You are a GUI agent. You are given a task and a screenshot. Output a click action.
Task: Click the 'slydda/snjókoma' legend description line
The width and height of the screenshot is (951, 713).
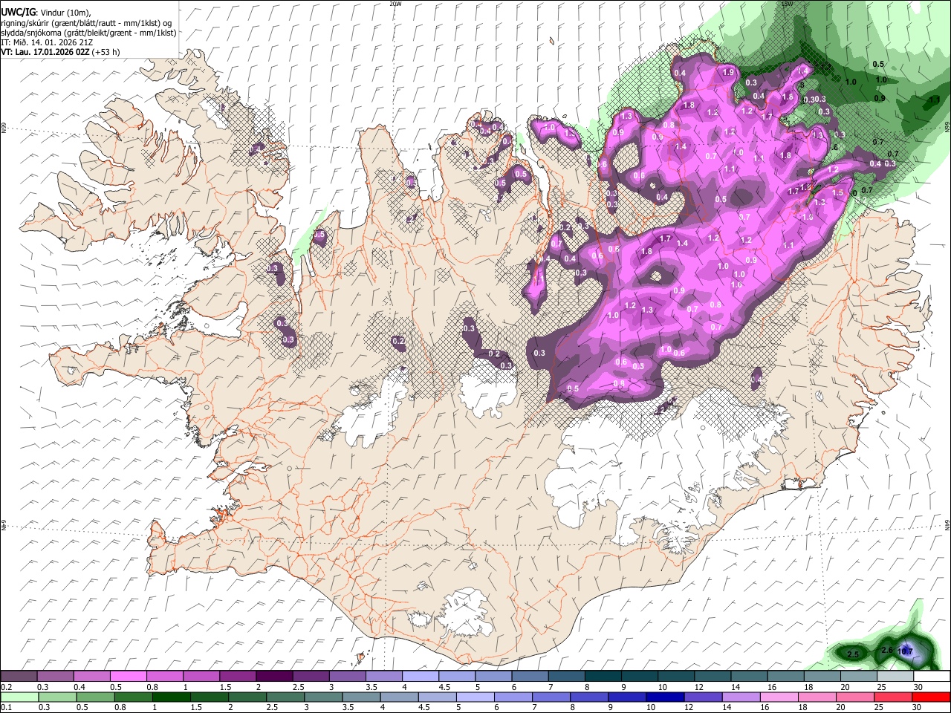click(88, 33)
